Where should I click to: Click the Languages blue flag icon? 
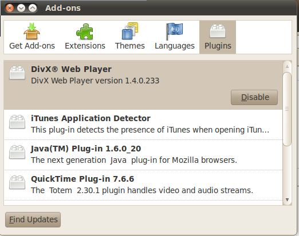(x=174, y=31)
